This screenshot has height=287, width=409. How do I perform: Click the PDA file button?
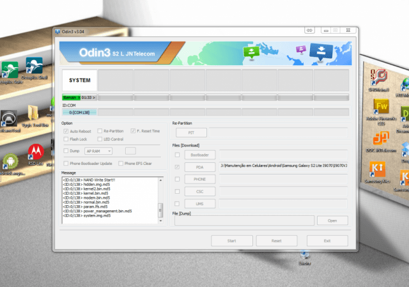[x=200, y=167]
